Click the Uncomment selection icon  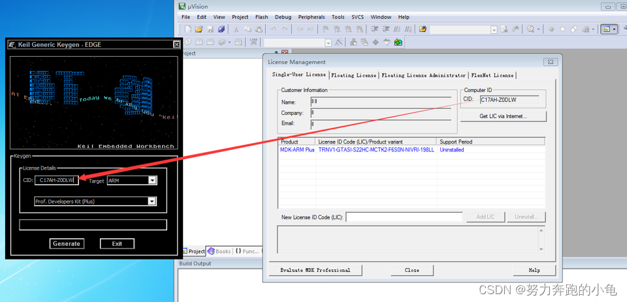[408, 29]
